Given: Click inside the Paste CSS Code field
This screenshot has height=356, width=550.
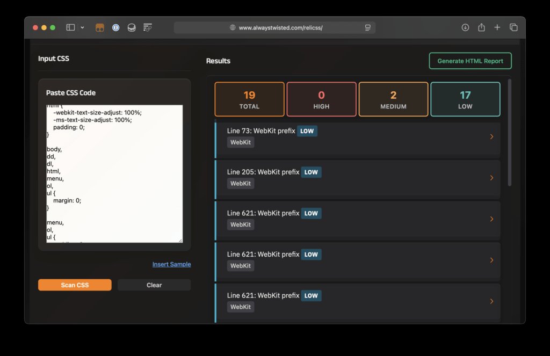Looking at the screenshot, I should click(114, 172).
